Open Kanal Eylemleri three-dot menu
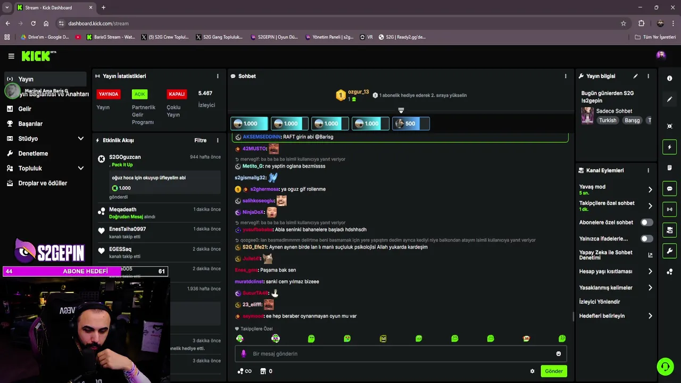This screenshot has width=681, height=383. click(648, 170)
